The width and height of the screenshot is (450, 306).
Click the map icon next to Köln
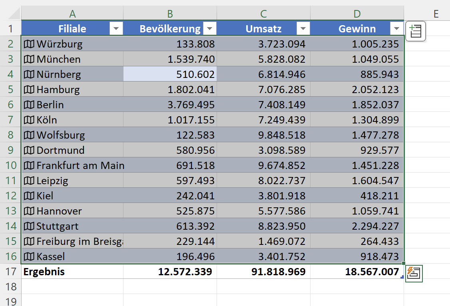tap(29, 120)
